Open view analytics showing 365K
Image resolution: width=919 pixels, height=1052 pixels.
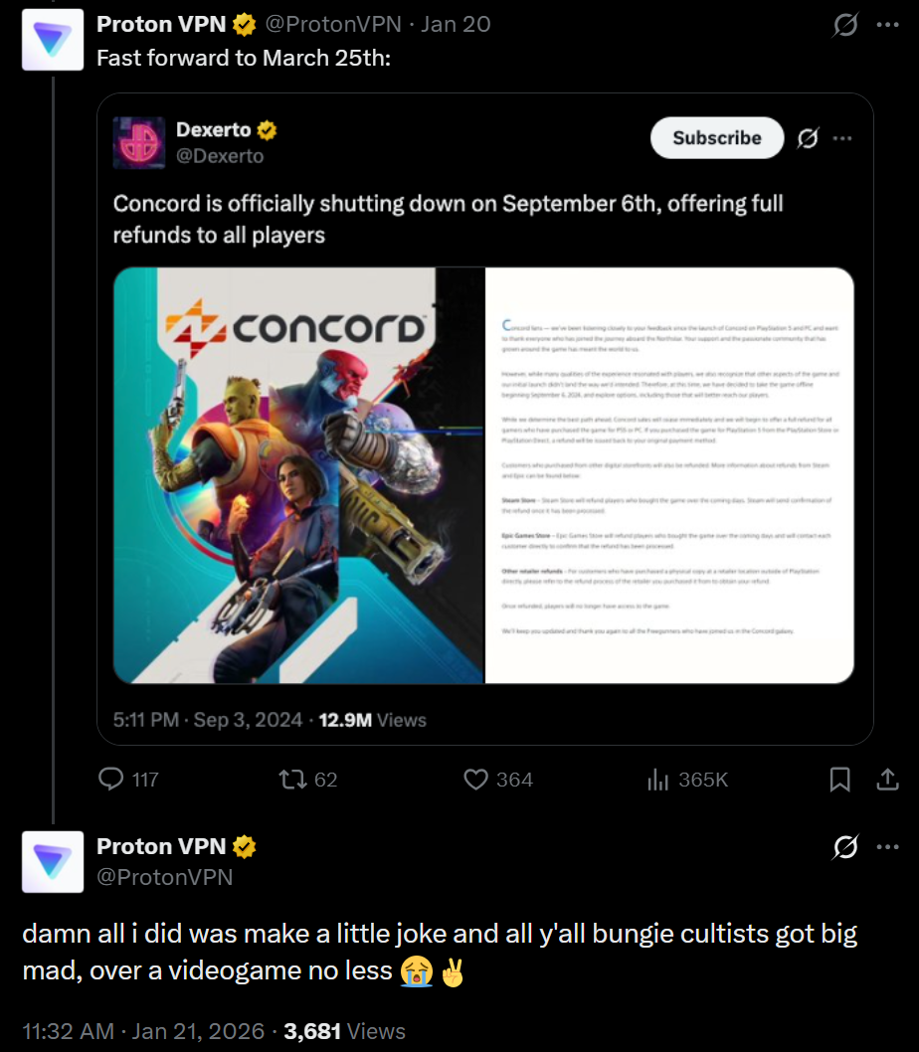point(658,780)
